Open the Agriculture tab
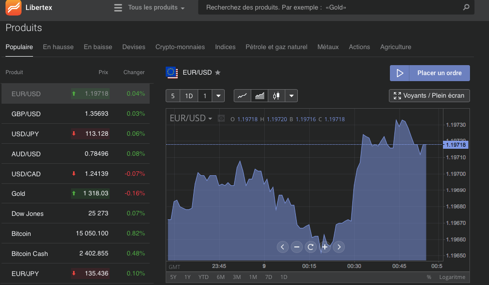This screenshot has width=489, height=285. [x=395, y=47]
